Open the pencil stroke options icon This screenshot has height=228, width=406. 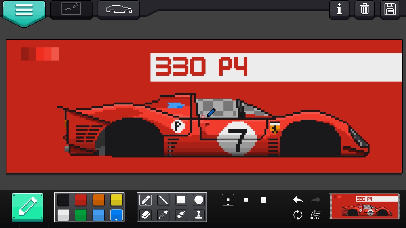click(x=315, y=215)
